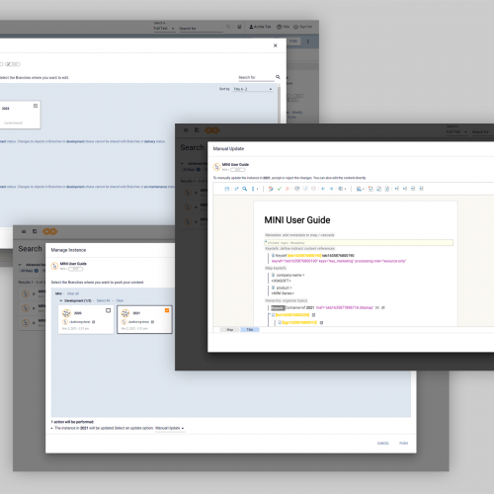Uncheck the orange 2021 branch card checkbox
The height and width of the screenshot is (494, 494).
tap(167, 310)
